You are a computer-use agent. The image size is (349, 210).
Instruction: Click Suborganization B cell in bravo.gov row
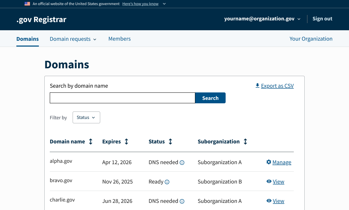220,182
